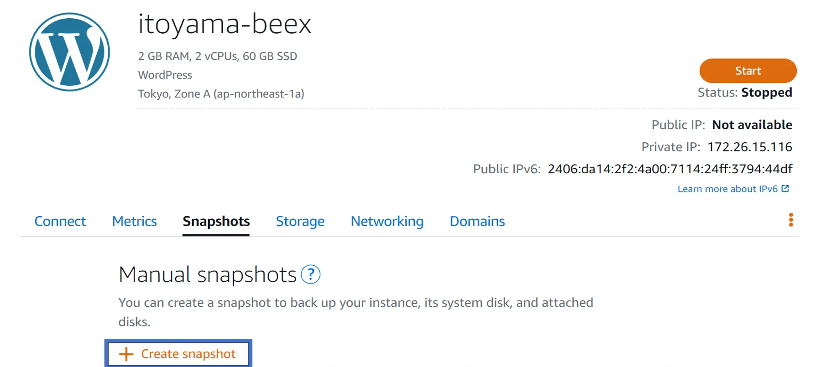The height and width of the screenshot is (367, 816).
Task: Click the itoyama-beex instance name
Action: [x=225, y=24]
